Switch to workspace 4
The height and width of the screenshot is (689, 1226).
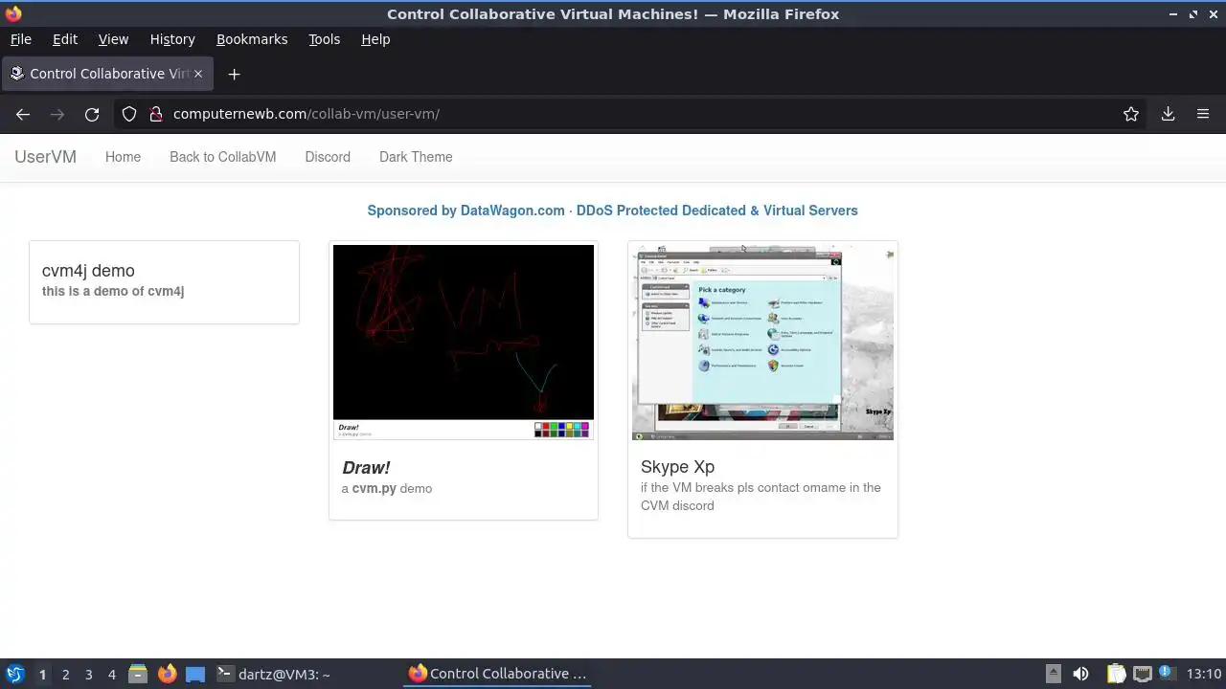111,675
